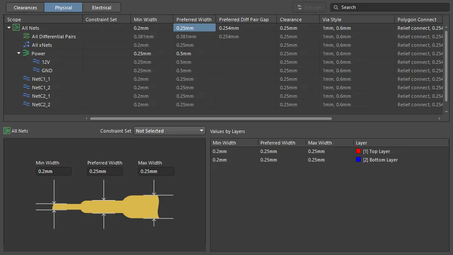Click the Min Width cell for All Nets
Viewport: 453px width, 255px height.
pos(152,28)
